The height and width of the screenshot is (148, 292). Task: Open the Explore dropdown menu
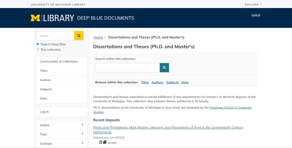tap(253, 5)
